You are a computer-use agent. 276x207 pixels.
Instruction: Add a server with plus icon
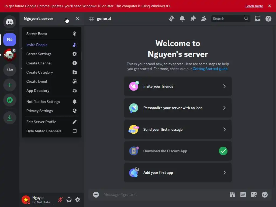pyautogui.click(x=10, y=85)
